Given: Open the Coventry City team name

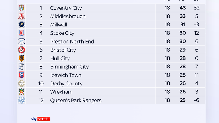Looking at the screenshot, I should coord(66,8).
